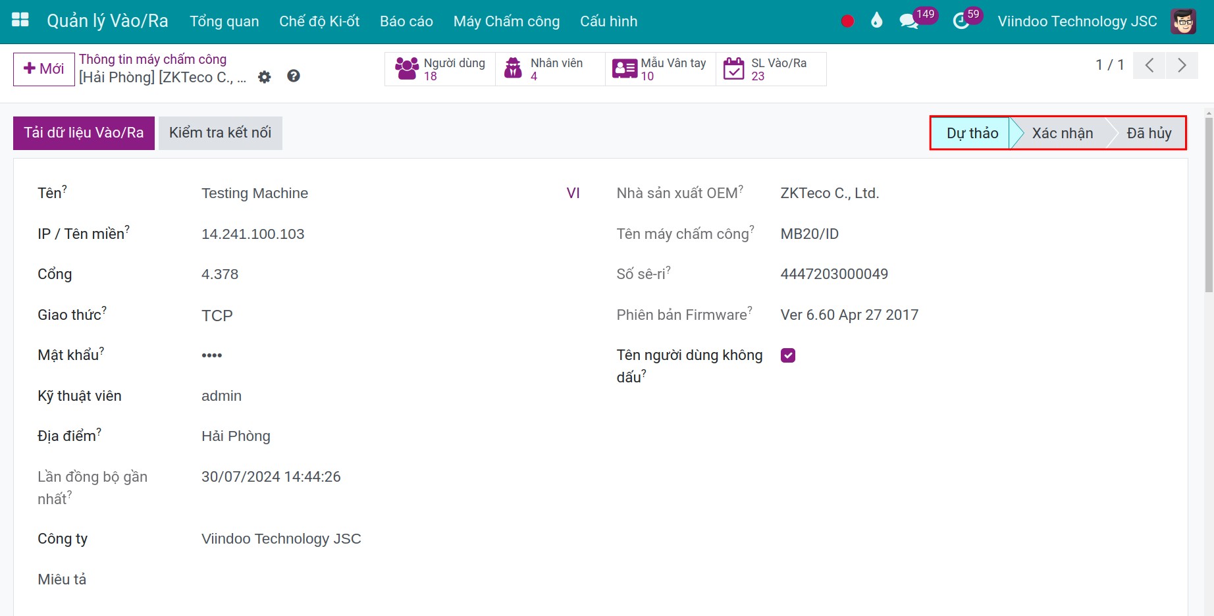
Task: Open activities clock icon with 59 badge
Action: coord(961,21)
